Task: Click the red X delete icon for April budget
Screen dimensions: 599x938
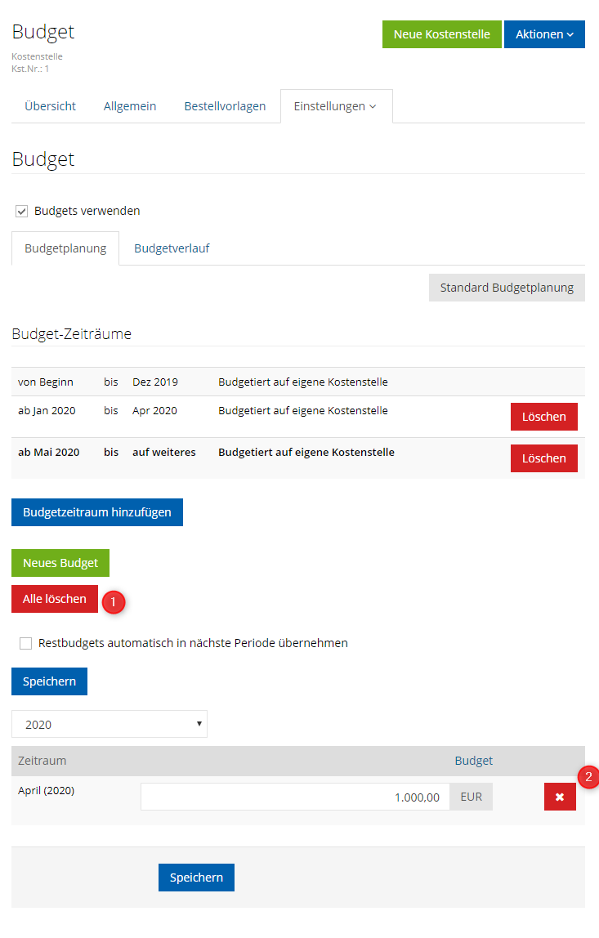Action: (x=560, y=797)
